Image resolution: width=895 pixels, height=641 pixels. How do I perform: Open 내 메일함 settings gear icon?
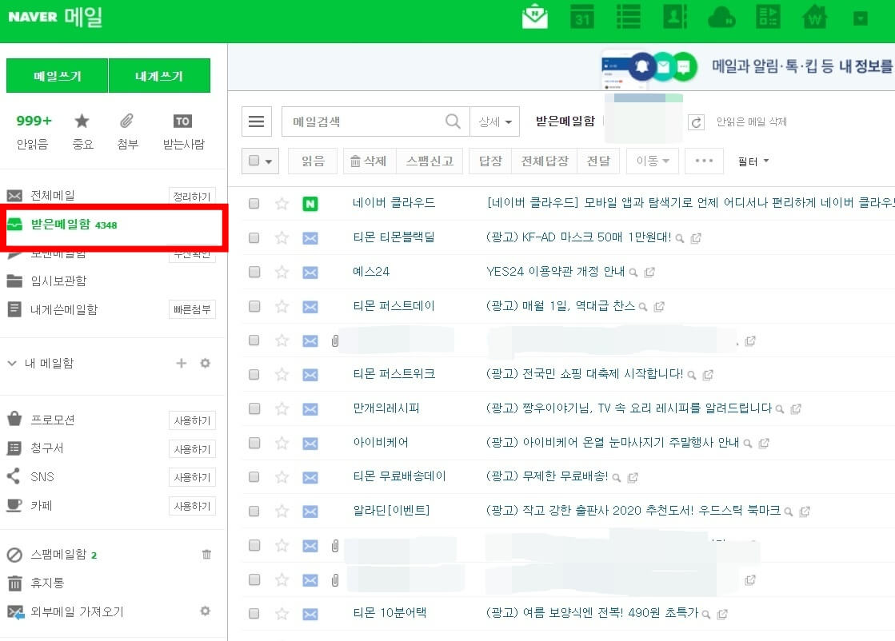point(205,364)
